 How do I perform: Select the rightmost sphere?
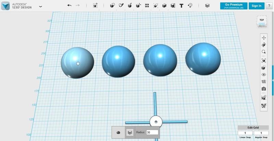203,59
